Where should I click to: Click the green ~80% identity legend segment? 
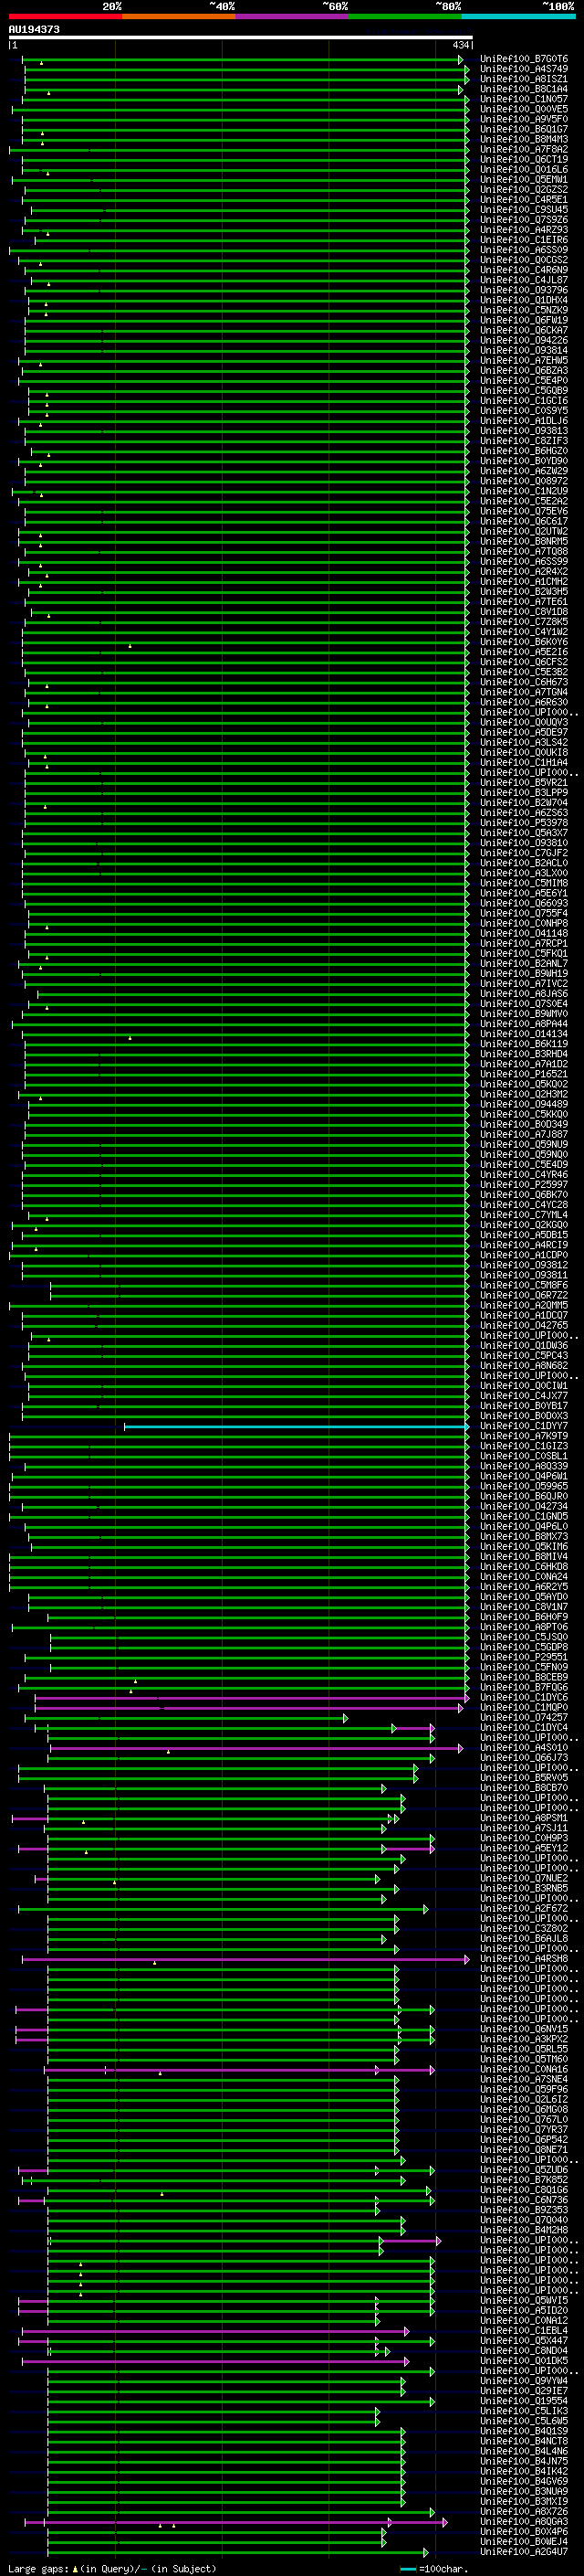[405, 16]
